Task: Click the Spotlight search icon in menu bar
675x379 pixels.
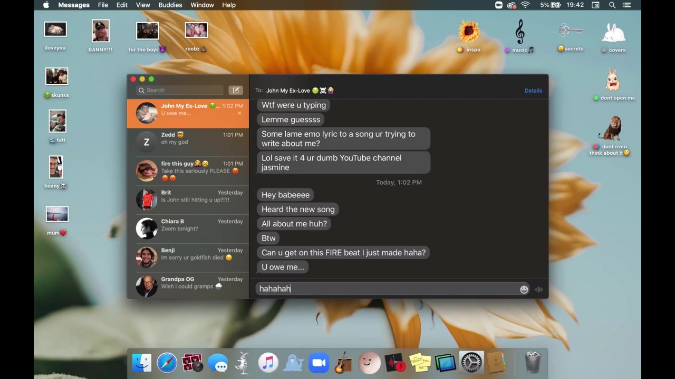Action: click(612, 5)
